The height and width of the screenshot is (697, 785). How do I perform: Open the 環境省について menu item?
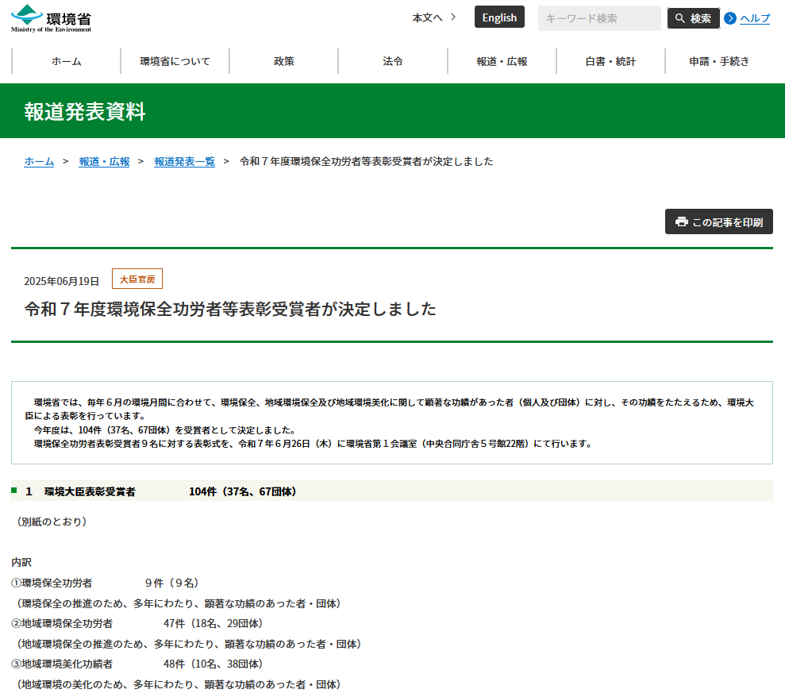[175, 61]
